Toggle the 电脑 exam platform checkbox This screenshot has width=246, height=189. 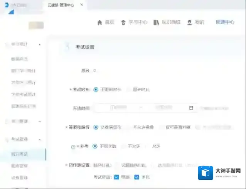[x=116, y=177]
